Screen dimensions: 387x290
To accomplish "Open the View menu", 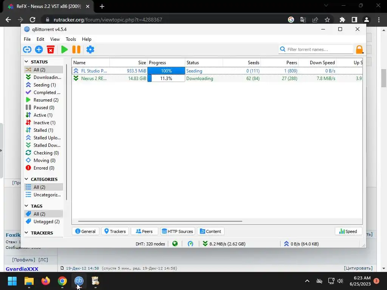I will click(55, 39).
